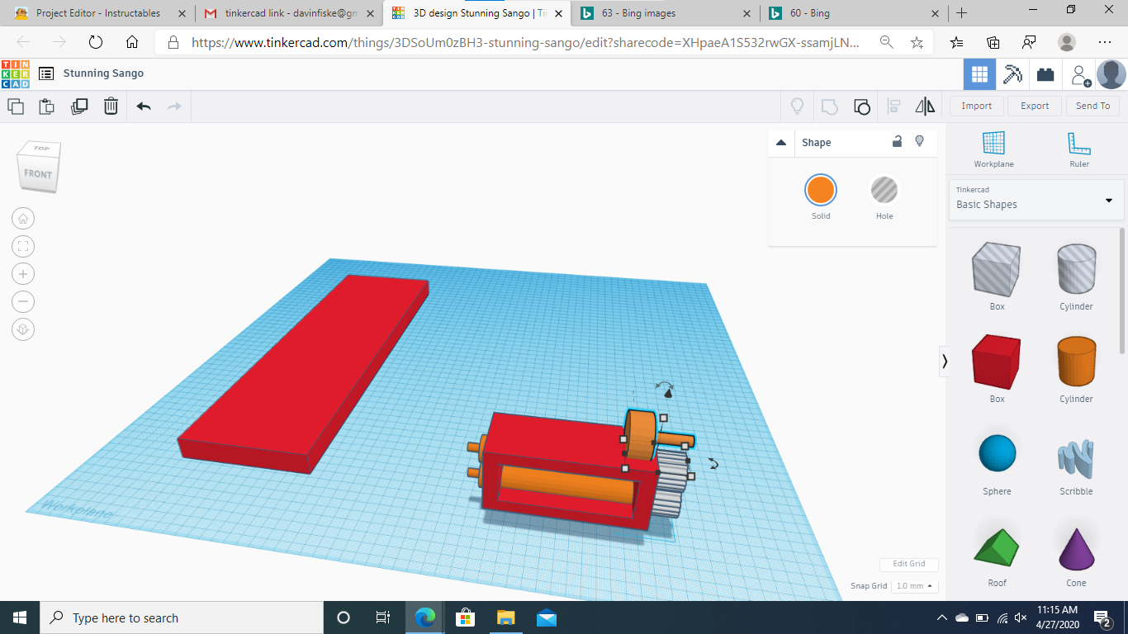Open the Blocks pickaxe mode
The height and width of the screenshot is (634, 1128).
click(1012, 74)
